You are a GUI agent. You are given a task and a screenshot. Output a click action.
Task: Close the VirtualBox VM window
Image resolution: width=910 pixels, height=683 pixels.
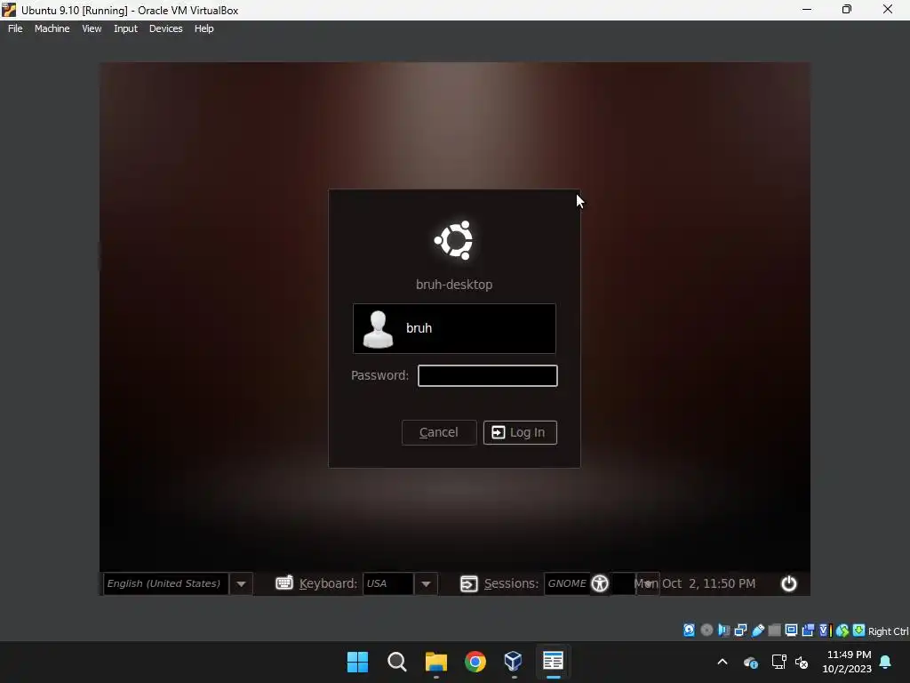[x=888, y=9]
